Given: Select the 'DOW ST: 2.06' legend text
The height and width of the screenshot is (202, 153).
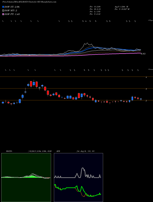Looking at the screenshot, I should [x=12, y=7].
